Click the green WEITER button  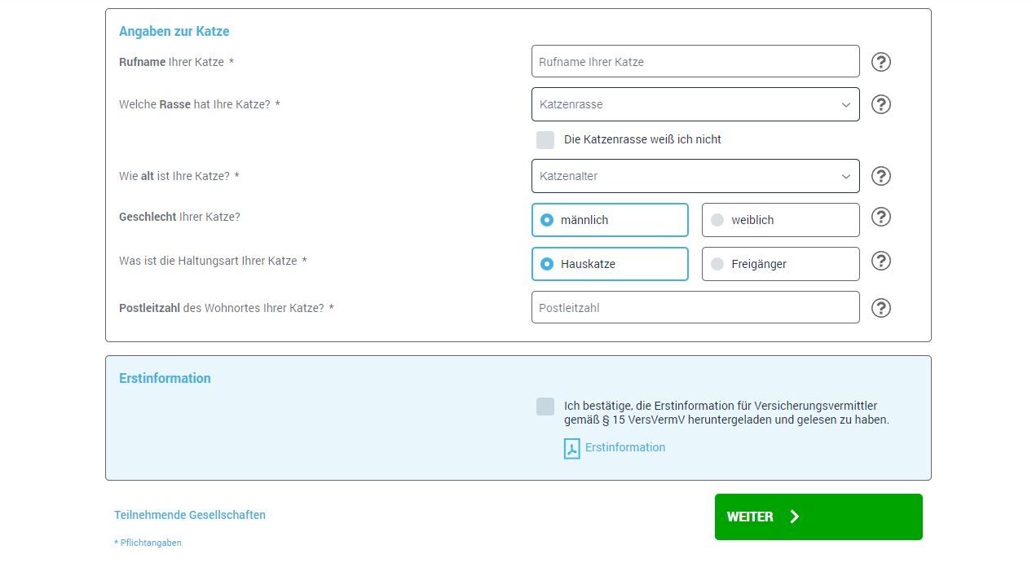click(x=818, y=517)
